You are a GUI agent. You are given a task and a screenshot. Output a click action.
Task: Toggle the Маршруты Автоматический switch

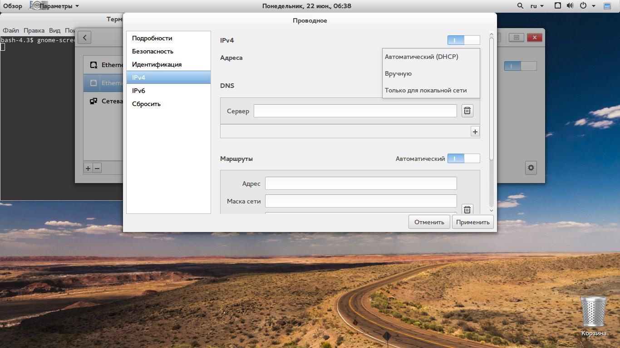point(463,159)
